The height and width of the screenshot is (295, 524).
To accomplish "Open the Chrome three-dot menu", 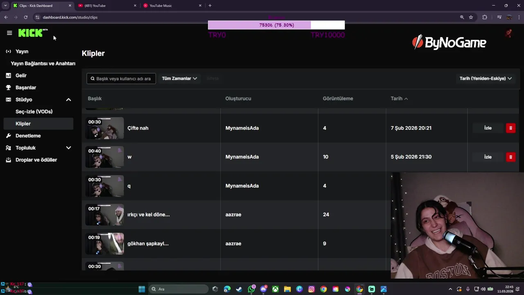I will pyautogui.click(x=519, y=17).
